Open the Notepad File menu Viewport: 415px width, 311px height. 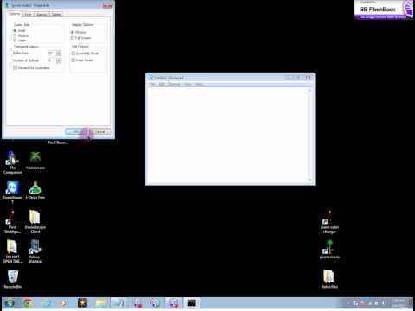coord(152,84)
